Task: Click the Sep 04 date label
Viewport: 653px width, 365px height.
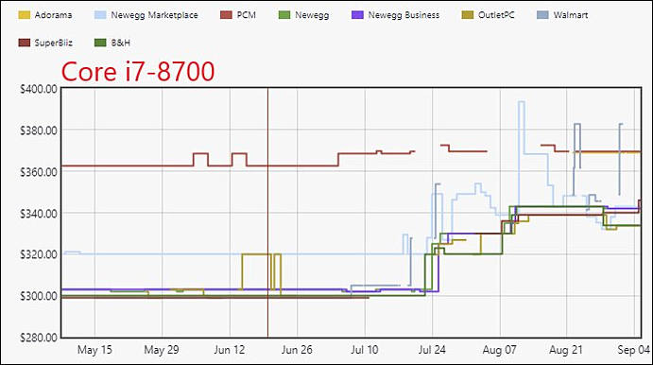Action: pos(634,350)
